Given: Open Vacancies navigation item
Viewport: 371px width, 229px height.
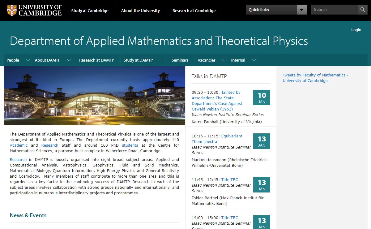Looking at the screenshot, I should click(207, 60).
